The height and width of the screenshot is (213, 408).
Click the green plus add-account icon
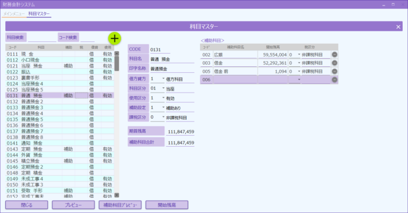114,38
